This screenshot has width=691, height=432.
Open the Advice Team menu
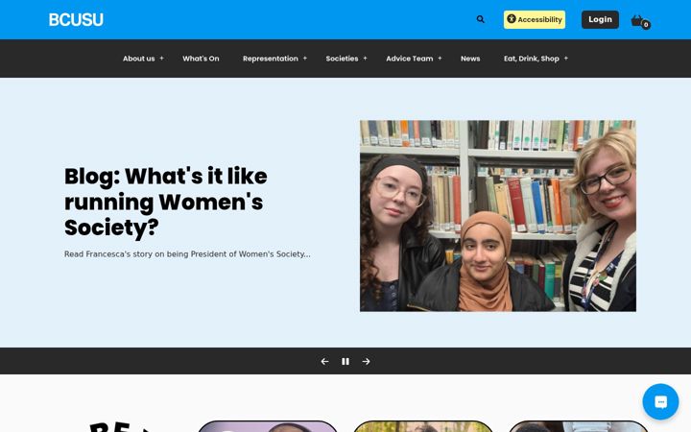(410, 59)
